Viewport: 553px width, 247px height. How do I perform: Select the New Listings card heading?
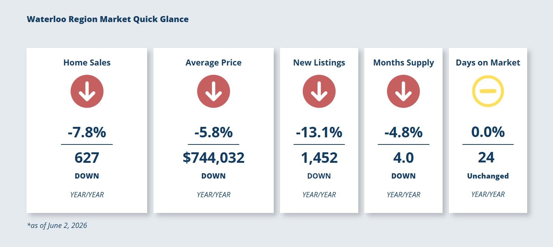point(319,62)
